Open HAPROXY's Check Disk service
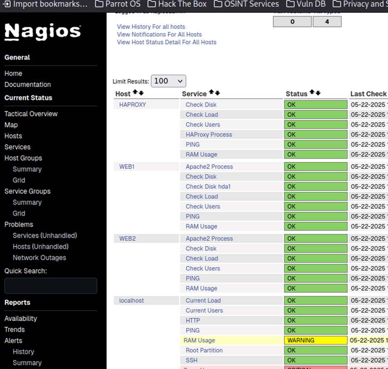 [201, 105]
